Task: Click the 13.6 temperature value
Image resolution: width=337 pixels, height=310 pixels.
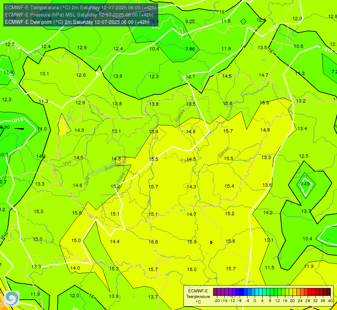Action: [267, 185]
